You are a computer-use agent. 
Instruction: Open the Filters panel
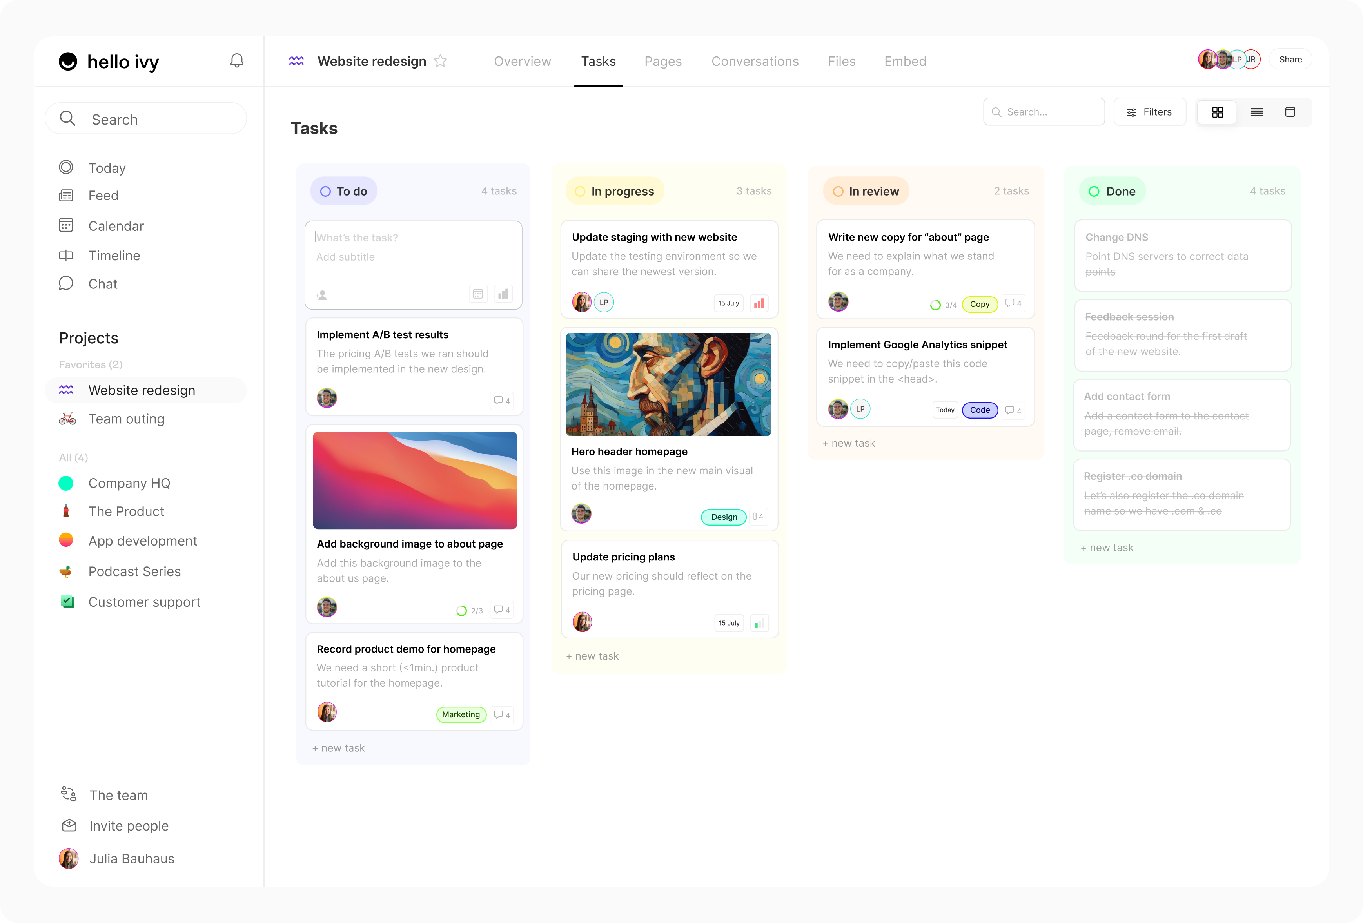[1151, 111]
